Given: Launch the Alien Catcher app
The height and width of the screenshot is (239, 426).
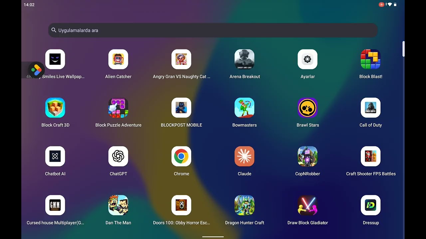Looking at the screenshot, I should [x=118, y=59].
